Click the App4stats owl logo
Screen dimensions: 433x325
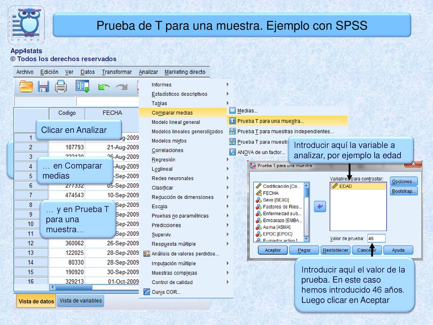click(26, 25)
